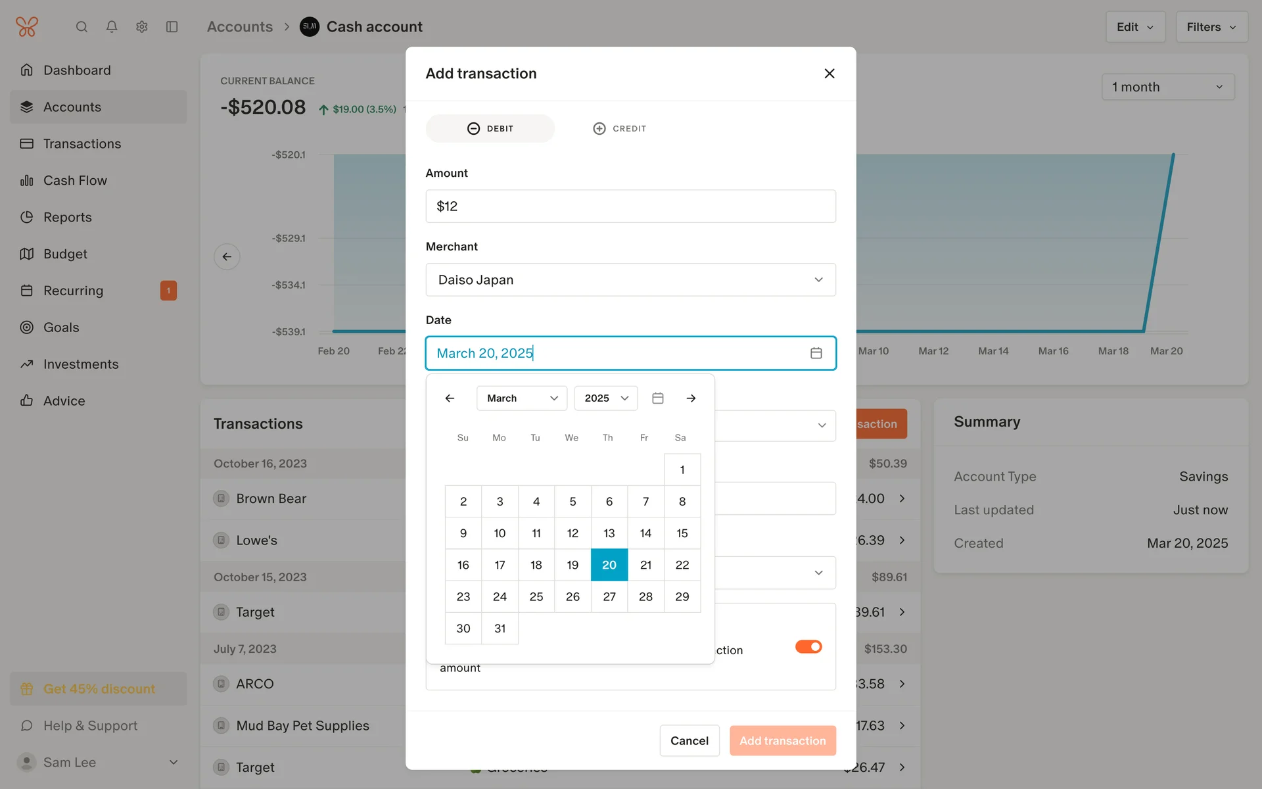Click the Add transaction submit button
1262x789 pixels.
pyautogui.click(x=782, y=741)
